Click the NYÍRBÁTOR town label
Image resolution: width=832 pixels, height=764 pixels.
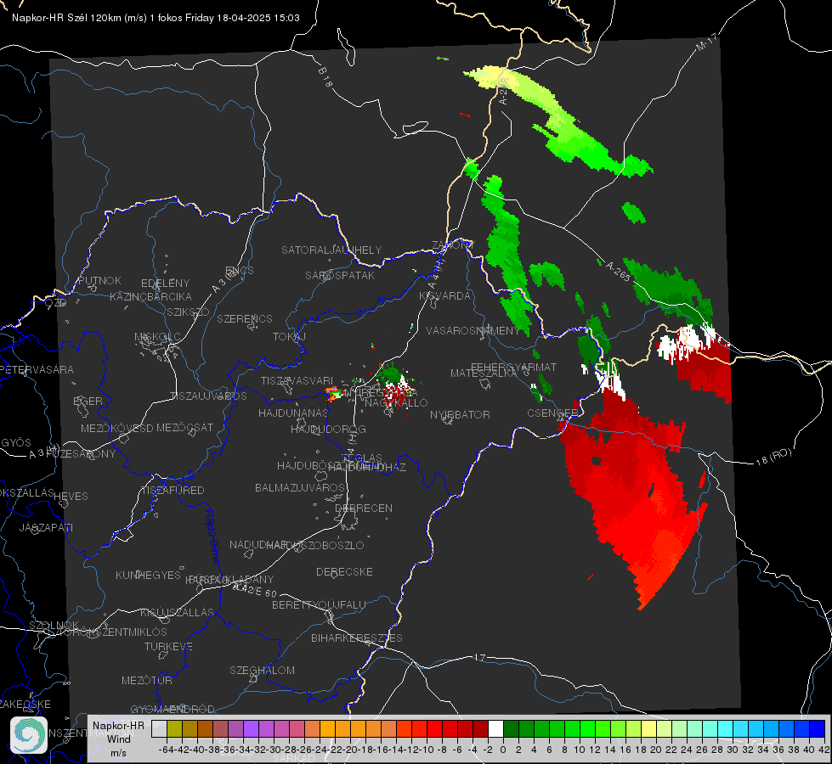pyautogui.click(x=460, y=414)
